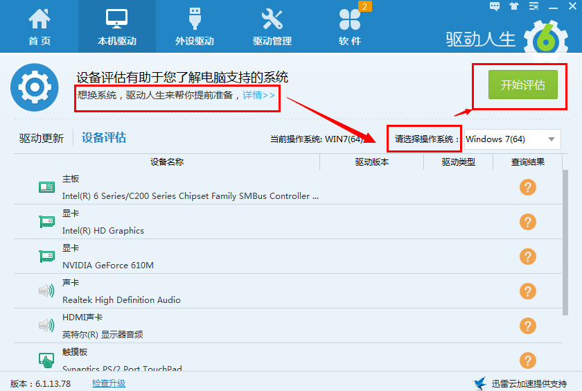The width and height of the screenshot is (582, 391).
Task: Click the 驱动人生 6 logo gear
Action: 546,40
